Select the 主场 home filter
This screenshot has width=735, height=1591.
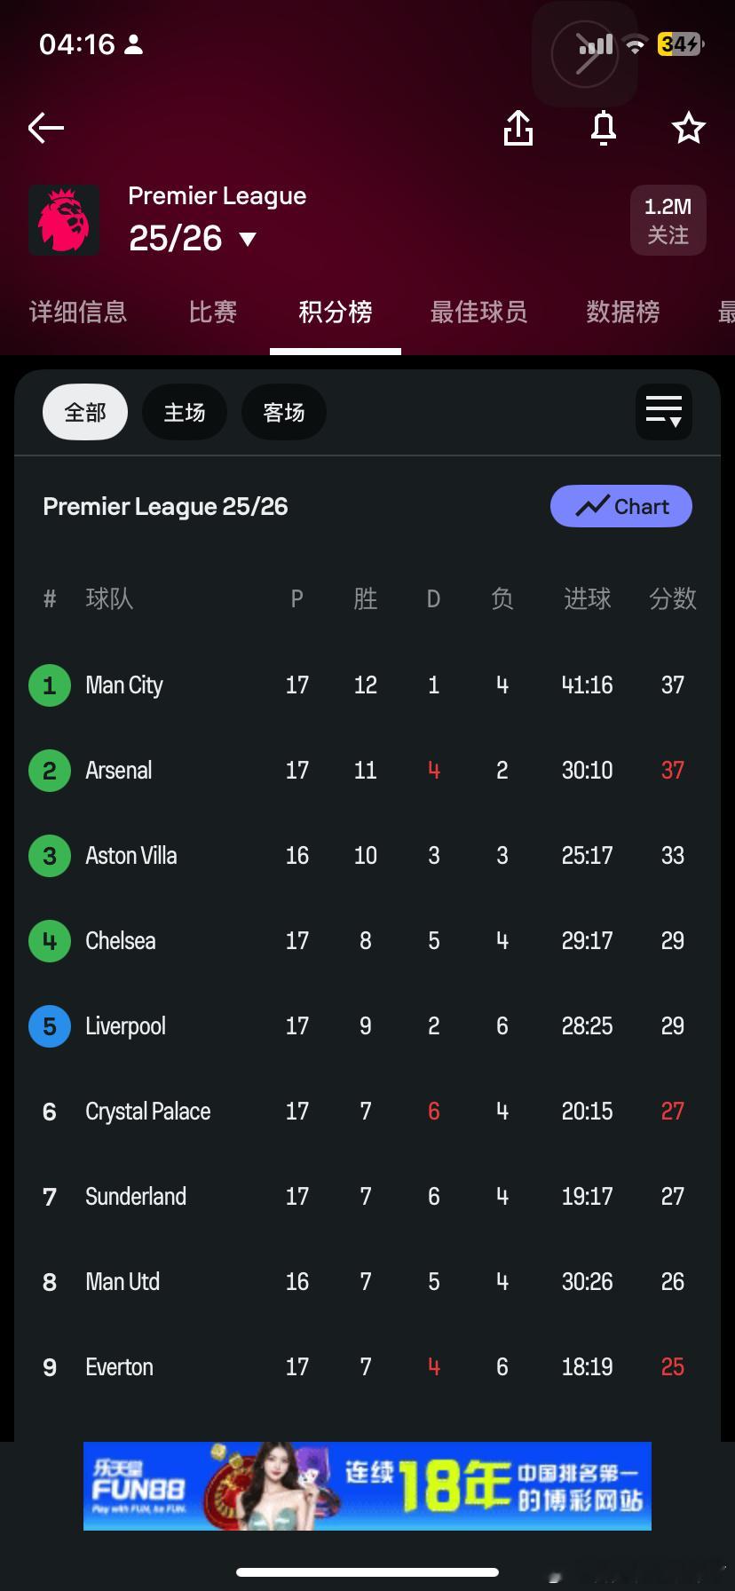(x=185, y=412)
